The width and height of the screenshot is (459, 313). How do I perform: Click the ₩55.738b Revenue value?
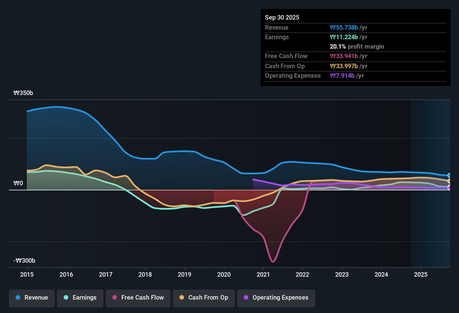[344, 27]
